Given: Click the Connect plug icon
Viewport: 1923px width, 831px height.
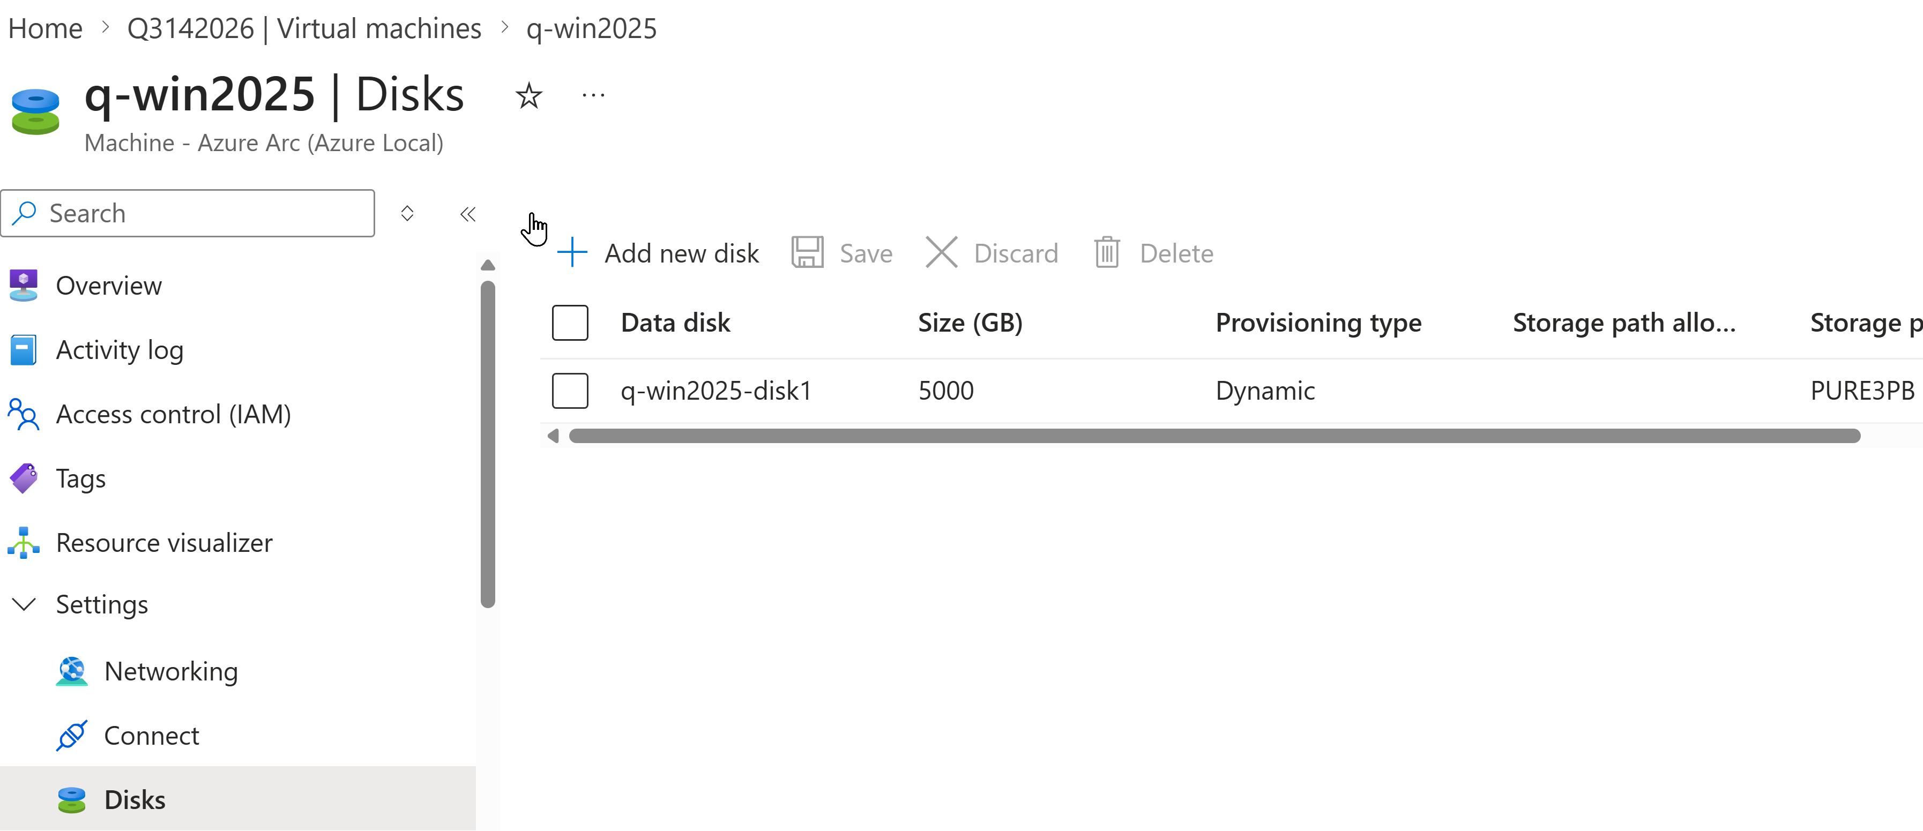Looking at the screenshot, I should (72, 735).
